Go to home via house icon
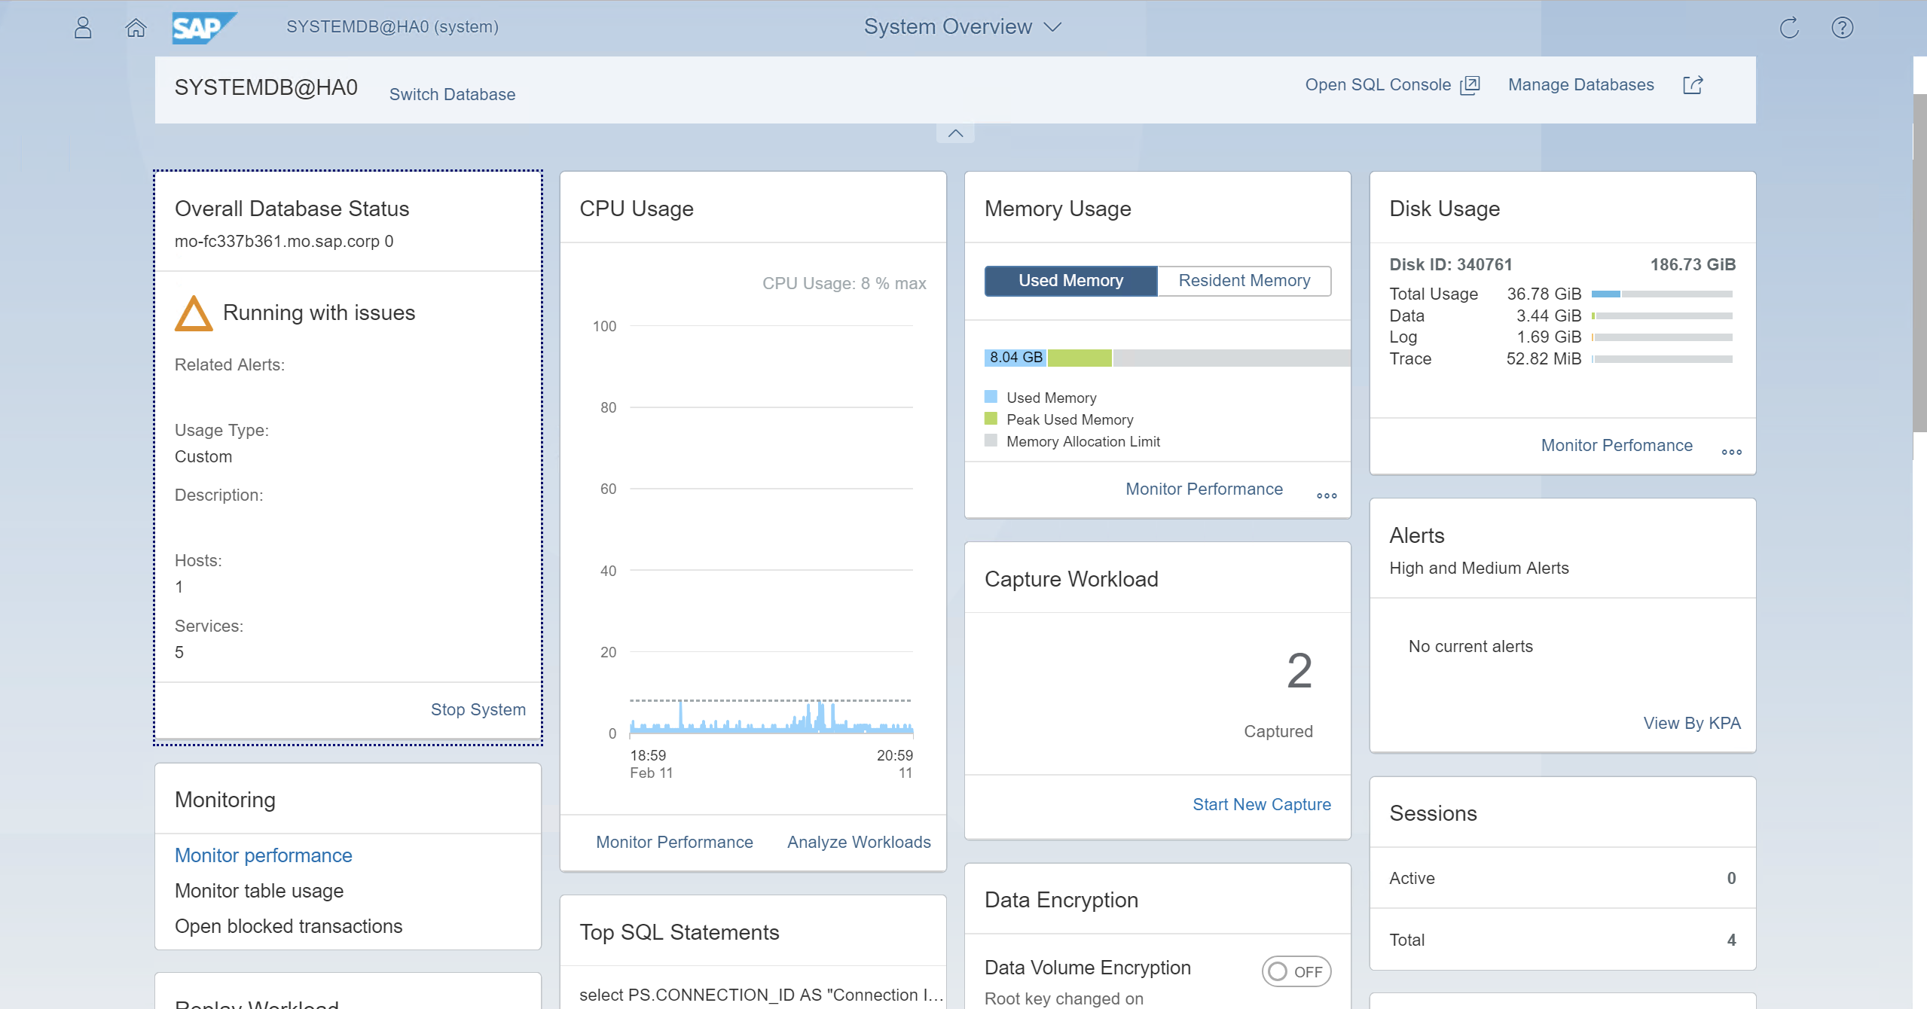This screenshot has height=1009, width=1927. pos(136,28)
